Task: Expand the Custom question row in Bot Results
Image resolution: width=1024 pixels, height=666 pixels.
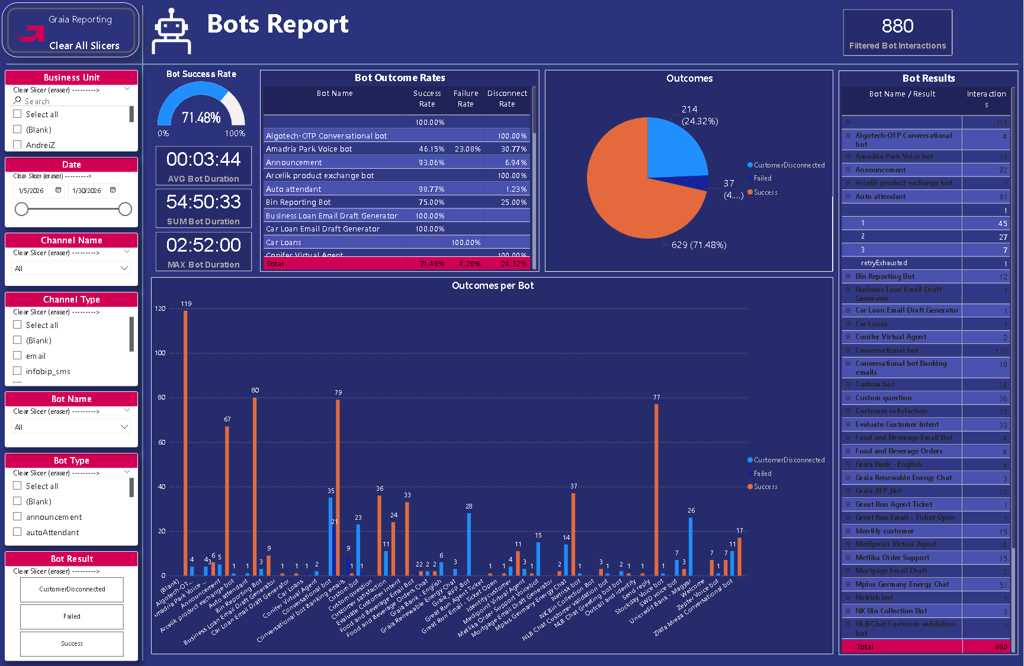Action: point(848,398)
